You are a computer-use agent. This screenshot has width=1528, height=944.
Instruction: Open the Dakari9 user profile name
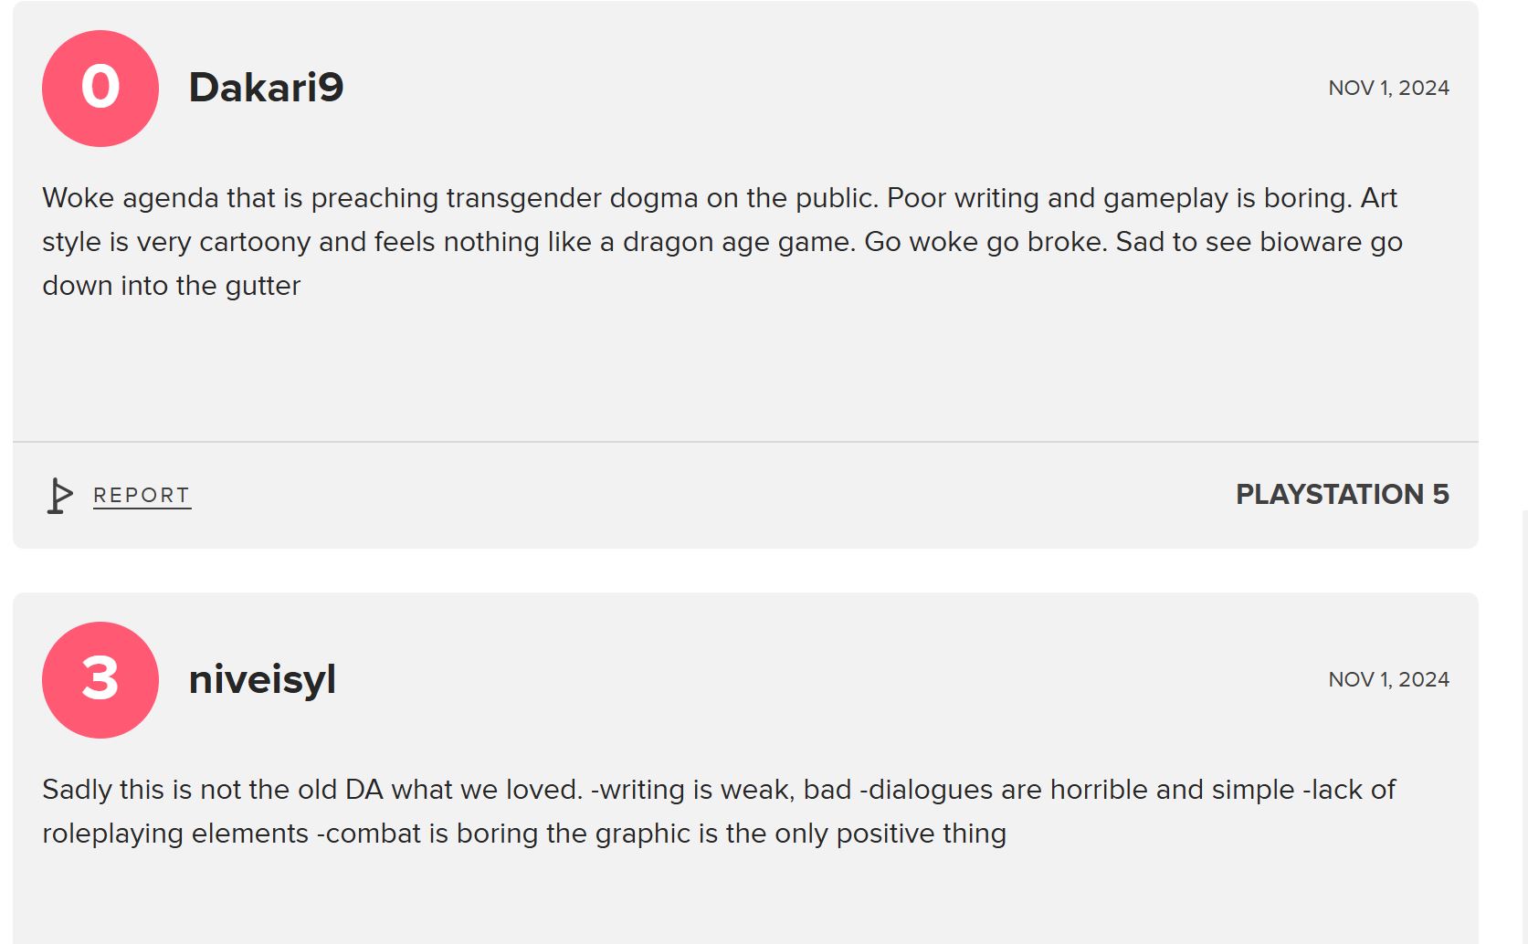tap(266, 88)
